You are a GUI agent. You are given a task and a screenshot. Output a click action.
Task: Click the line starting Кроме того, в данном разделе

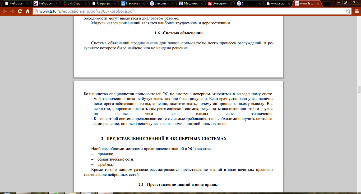182,169
